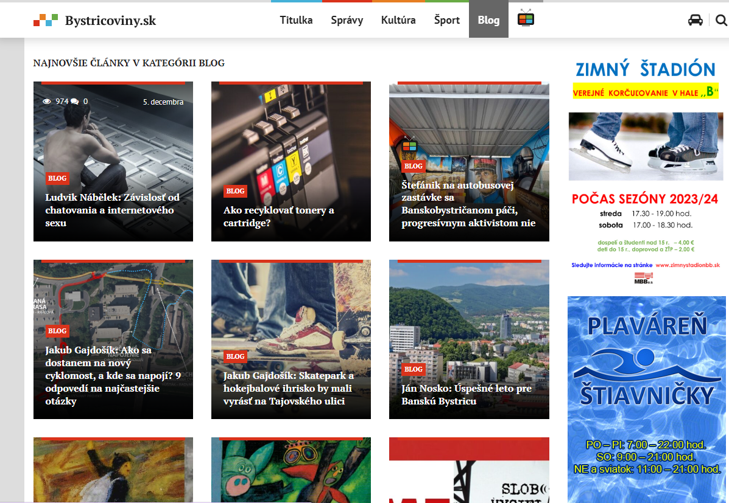Click the comments bubble icon on first article
This screenshot has height=503, width=729.
(x=74, y=102)
